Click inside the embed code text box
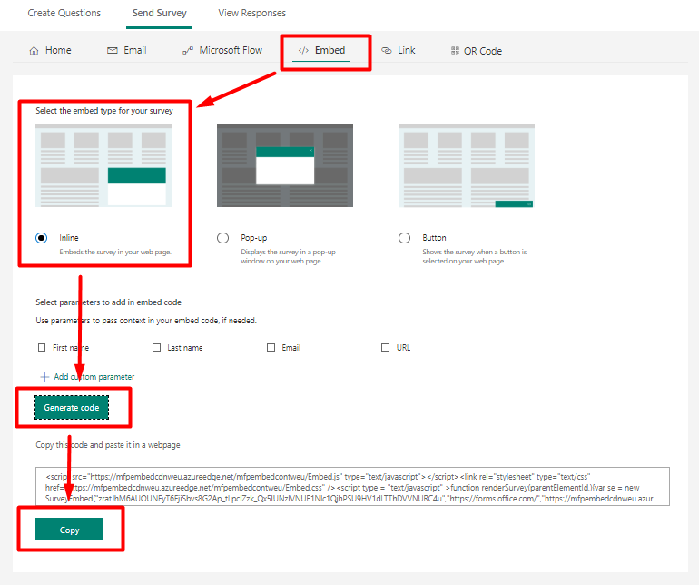This screenshot has width=699, height=585. point(352,486)
